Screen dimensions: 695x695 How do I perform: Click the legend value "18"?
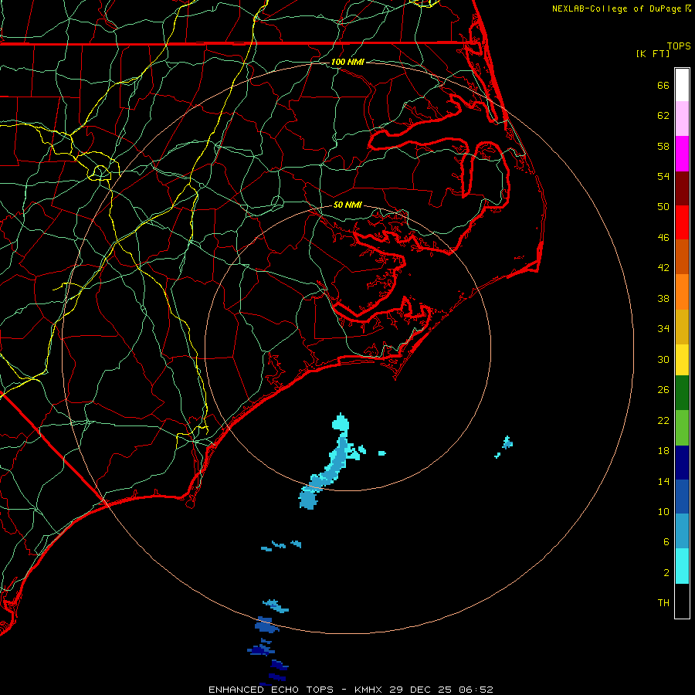663,451
